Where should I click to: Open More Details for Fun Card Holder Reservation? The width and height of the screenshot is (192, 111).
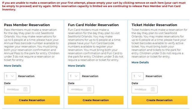point(76,66)
